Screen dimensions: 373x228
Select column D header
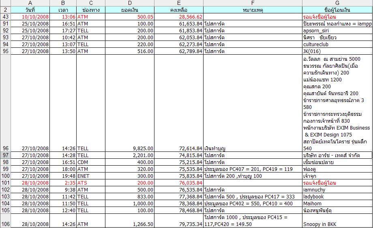130,3
